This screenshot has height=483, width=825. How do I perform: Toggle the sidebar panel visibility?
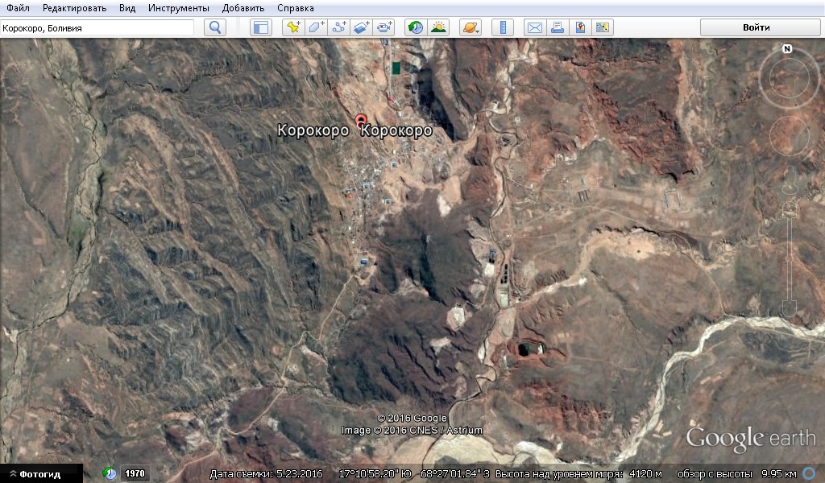click(261, 27)
